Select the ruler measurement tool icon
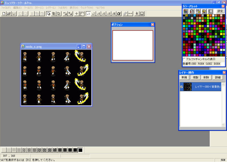 click(x=125, y=14)
